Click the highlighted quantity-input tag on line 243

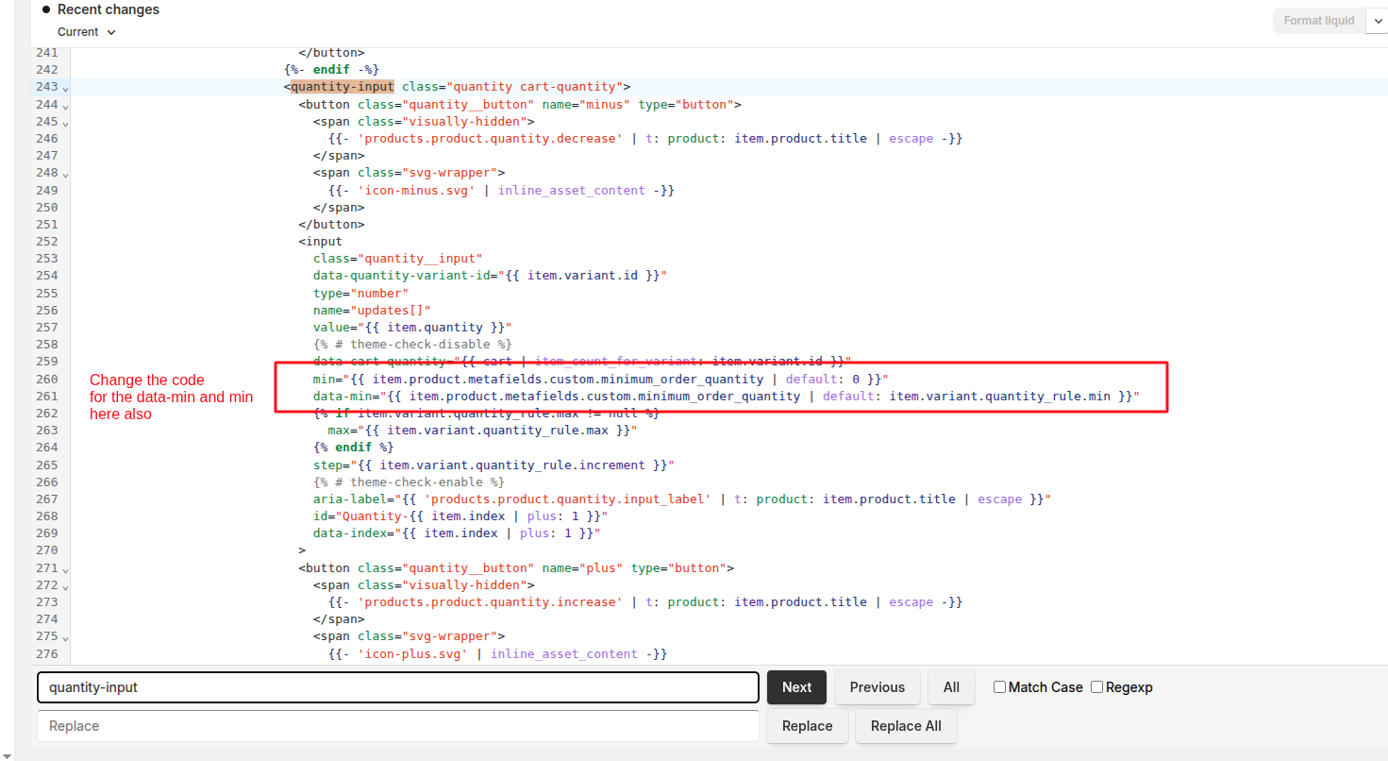point(343,87)
